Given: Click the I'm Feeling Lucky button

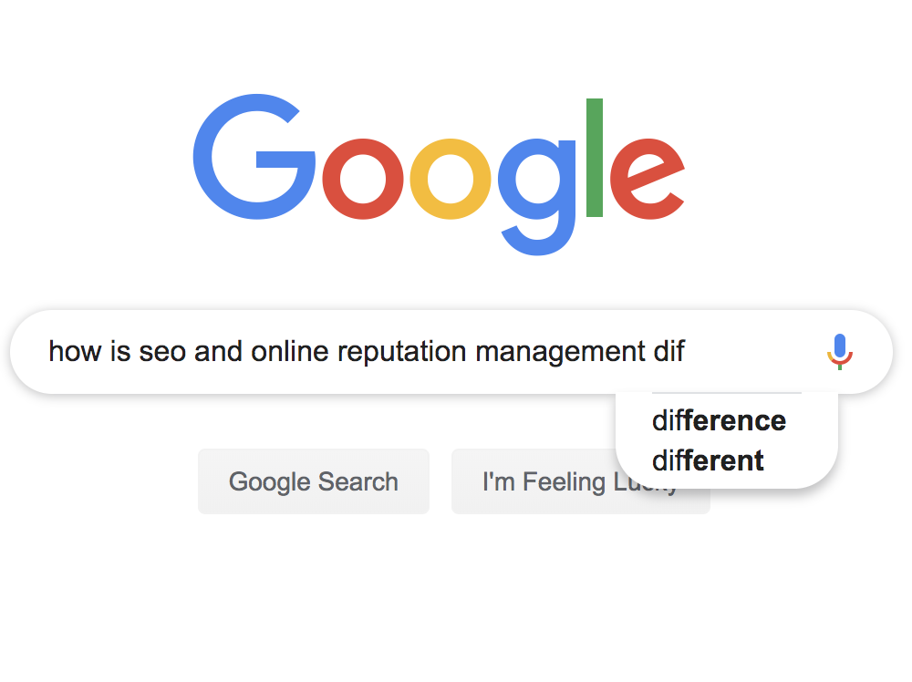Looking at the screenshot, I should 580,481.
